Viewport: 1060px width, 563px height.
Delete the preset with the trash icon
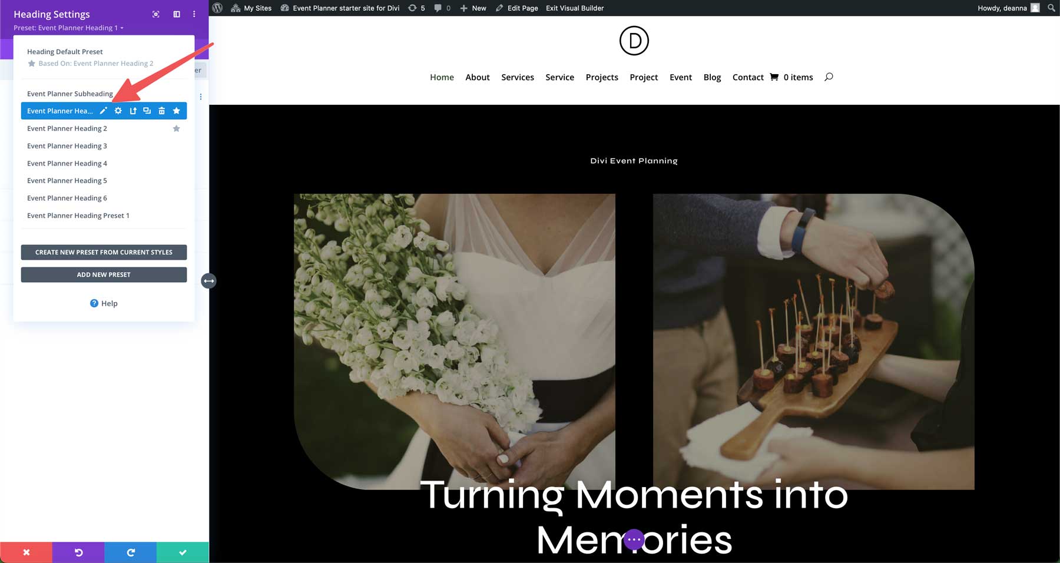(x=161, y=111)
